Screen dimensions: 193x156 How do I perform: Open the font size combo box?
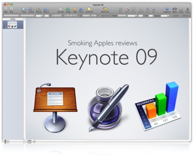point(39,16)
